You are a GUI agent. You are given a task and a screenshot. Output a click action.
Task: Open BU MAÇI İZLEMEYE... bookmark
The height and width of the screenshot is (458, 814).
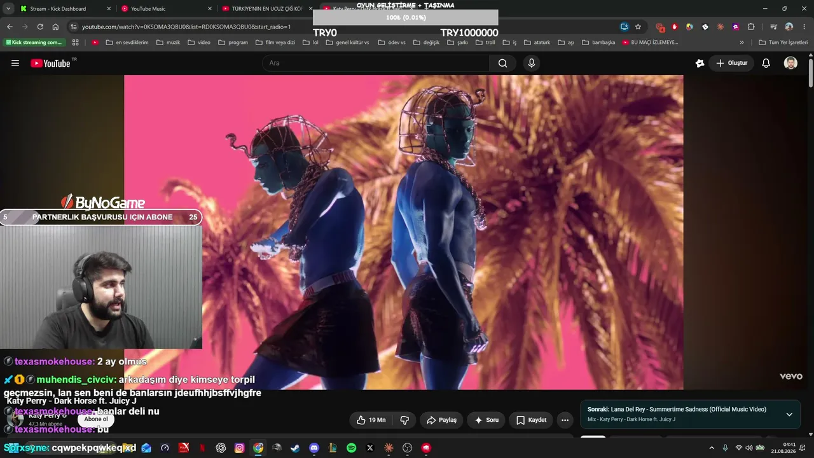pos(651,43)
